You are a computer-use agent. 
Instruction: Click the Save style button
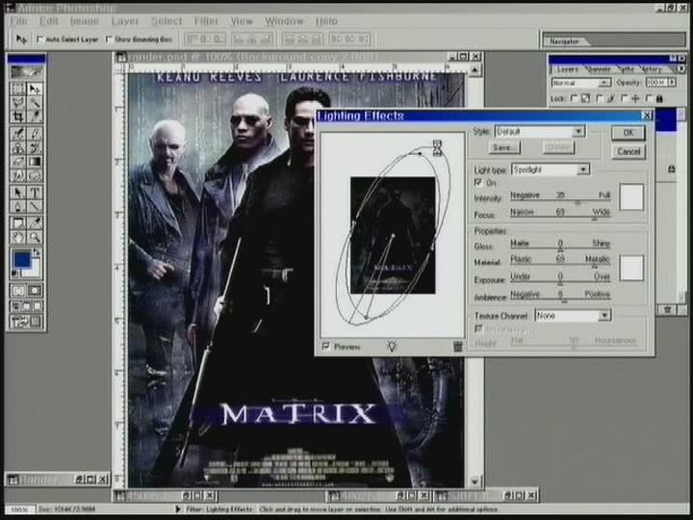pos(504,147)
